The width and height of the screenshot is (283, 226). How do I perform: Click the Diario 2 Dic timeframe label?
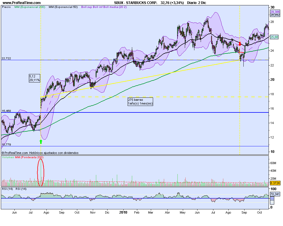click(x=197, y=3)
